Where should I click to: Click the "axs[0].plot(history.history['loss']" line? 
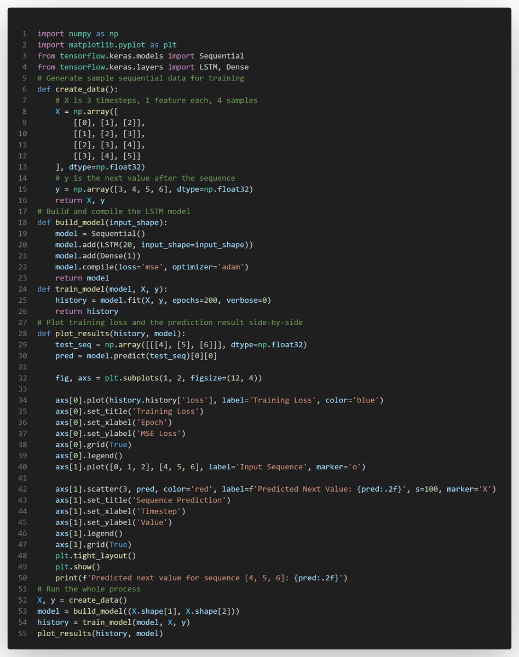point(220,400)
